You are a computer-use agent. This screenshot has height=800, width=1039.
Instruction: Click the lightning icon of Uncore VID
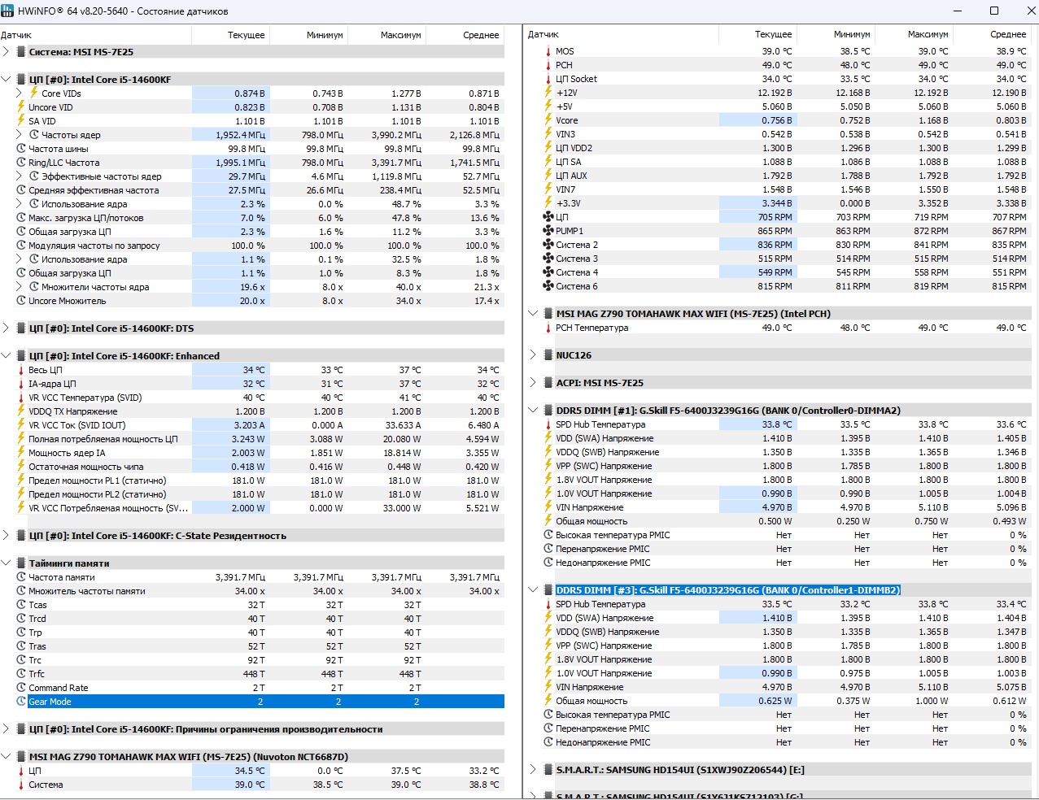(21, 107)
